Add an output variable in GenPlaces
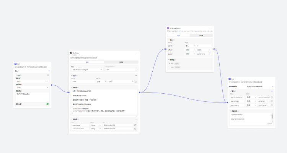This screenshot has height=153, width=287. [x=136, y=119]
